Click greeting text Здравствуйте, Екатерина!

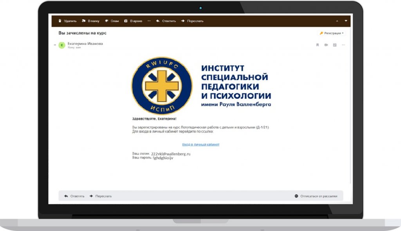pos(154,119)
